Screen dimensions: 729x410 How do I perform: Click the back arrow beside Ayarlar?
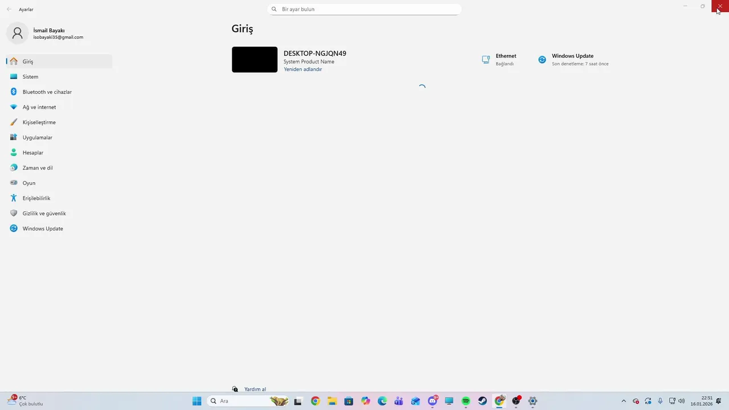click(9, 9)
